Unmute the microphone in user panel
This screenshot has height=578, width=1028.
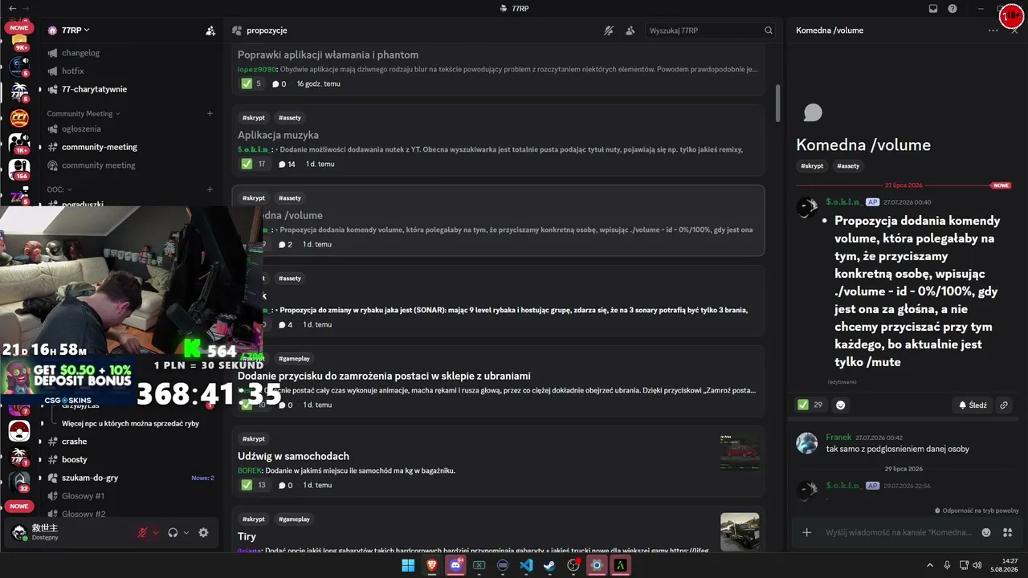(143, 532)
